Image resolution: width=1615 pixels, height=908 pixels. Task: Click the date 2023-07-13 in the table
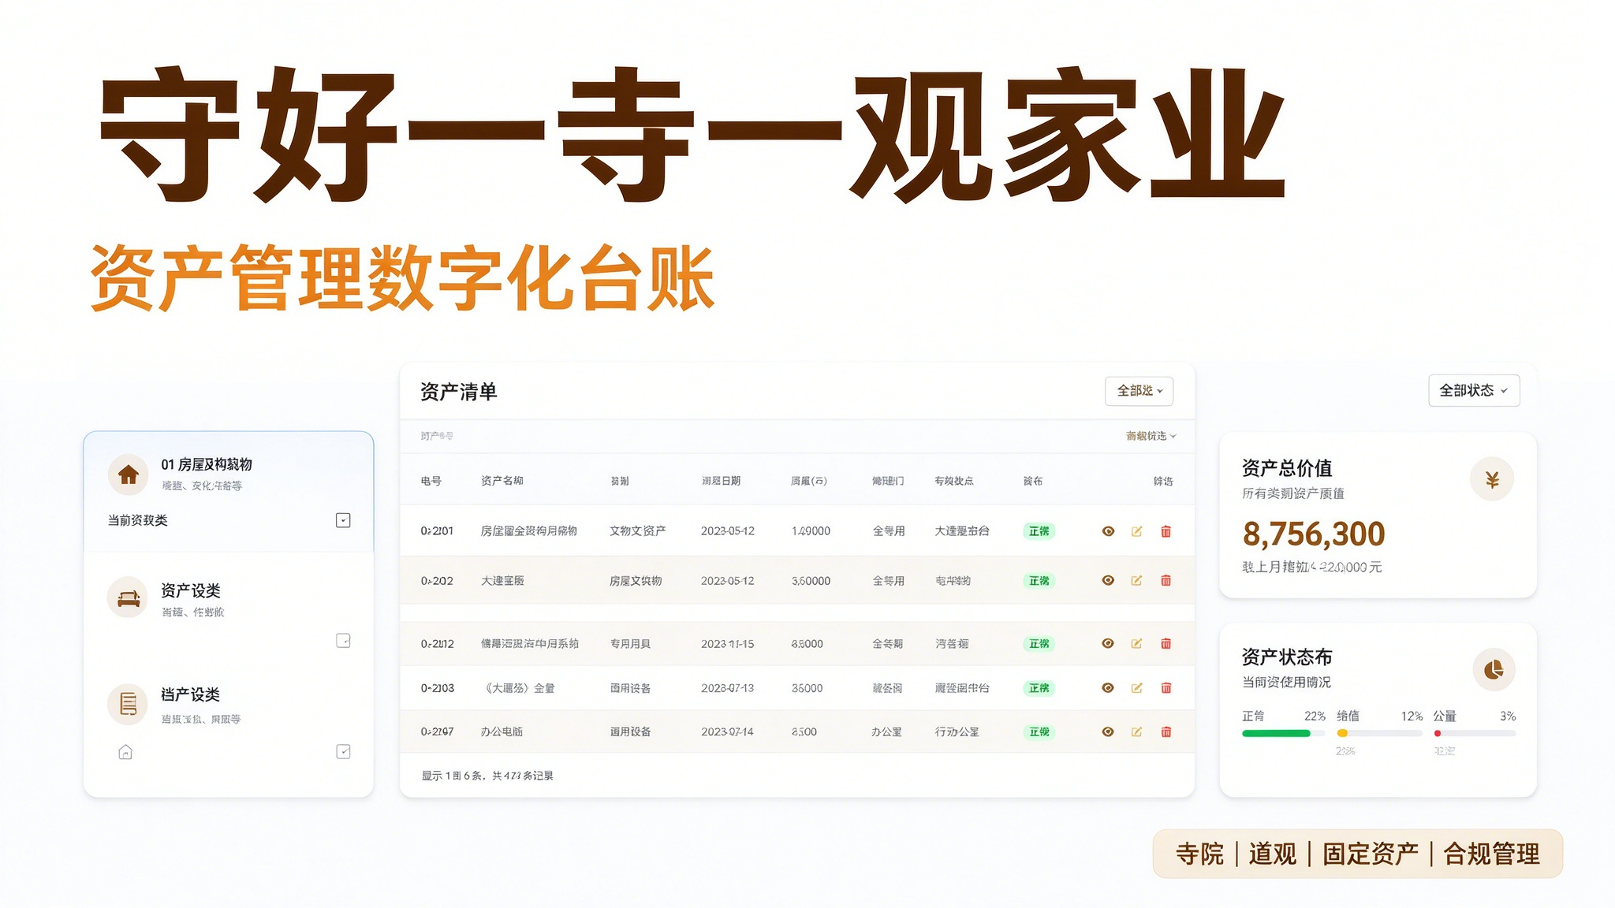pyautogui.click(x=727, y=688)
